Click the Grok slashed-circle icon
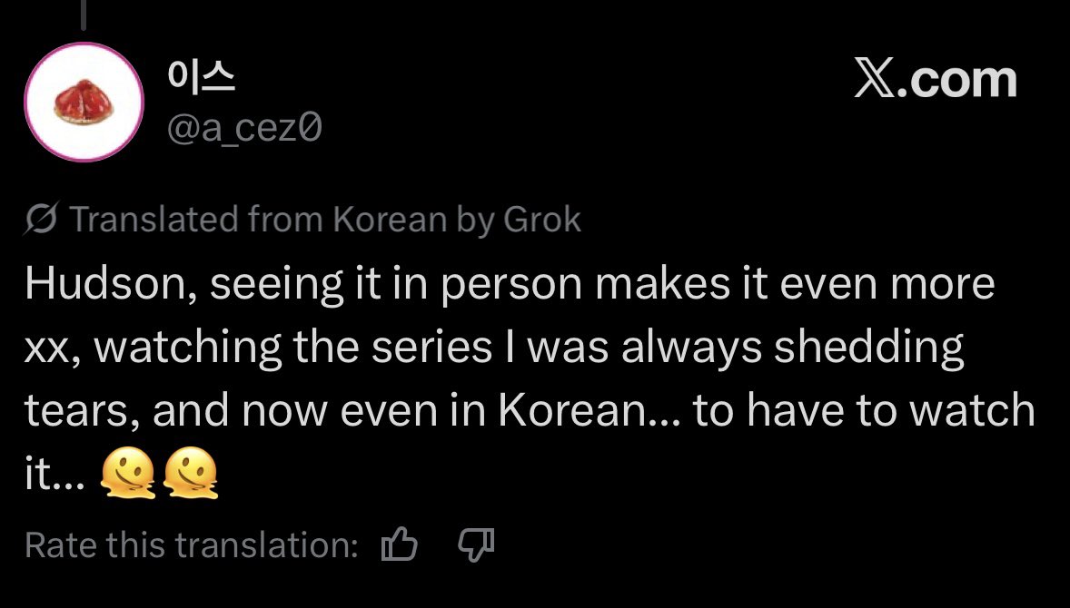The image size is (1070, 608). pos(43,219)
